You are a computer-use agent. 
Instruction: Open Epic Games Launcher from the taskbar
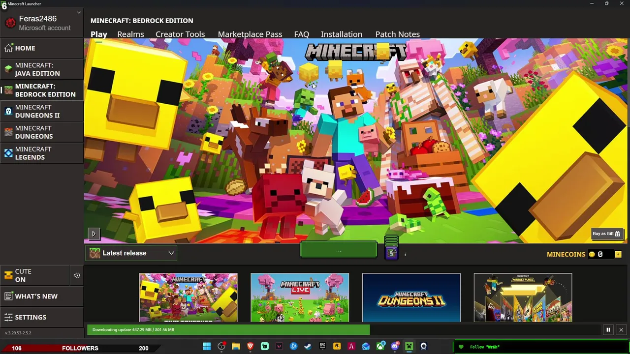(322, 347)
